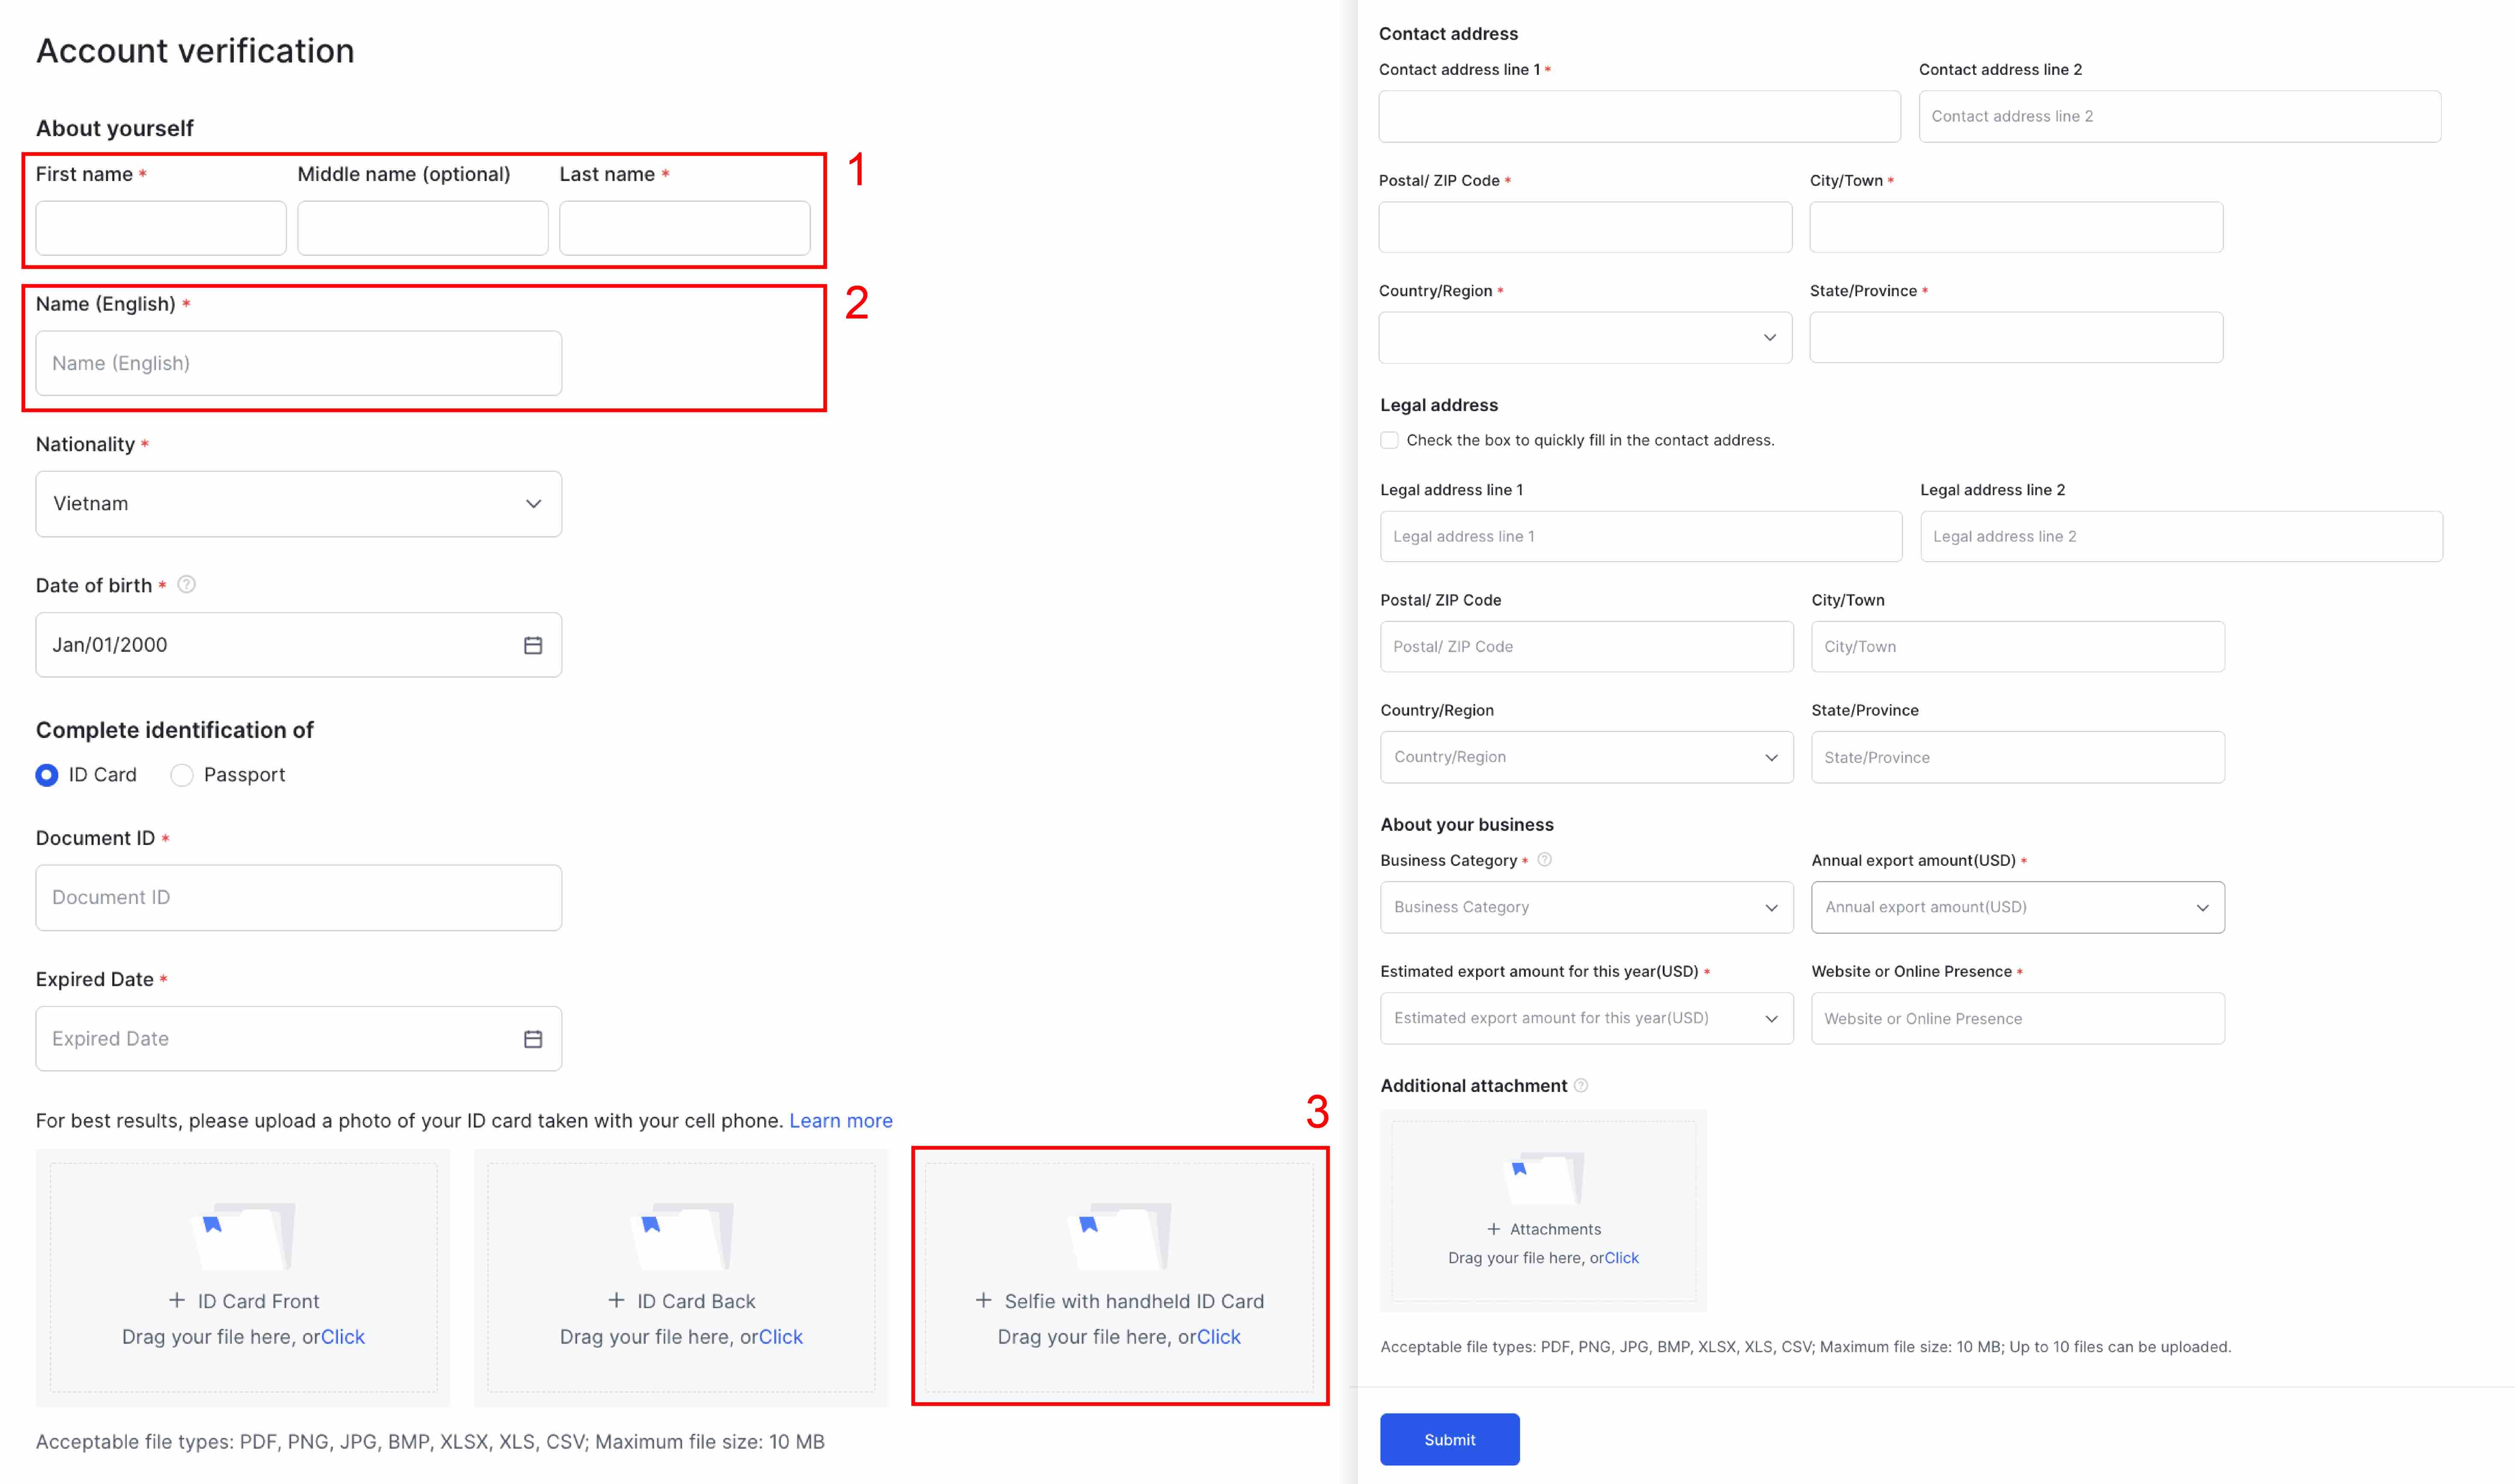The width and height of the screenshot is (2515, 1484).
Task: Open the contact address Country/Region dropdown
Action: (1585, 338)
